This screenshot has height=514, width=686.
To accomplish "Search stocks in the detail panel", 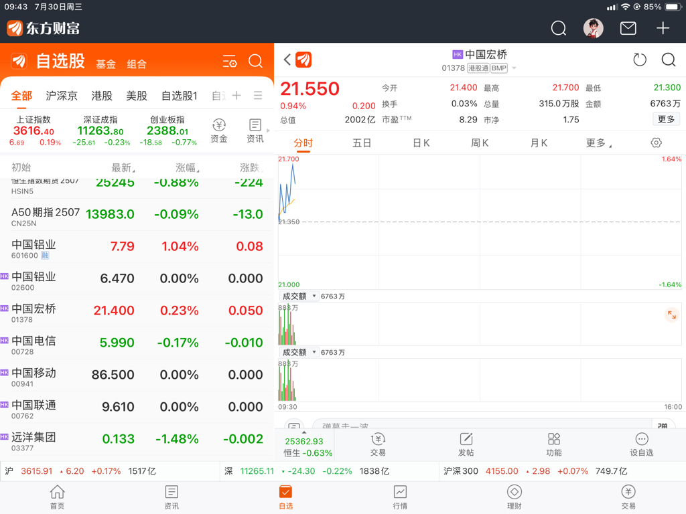I will (669, 60).
